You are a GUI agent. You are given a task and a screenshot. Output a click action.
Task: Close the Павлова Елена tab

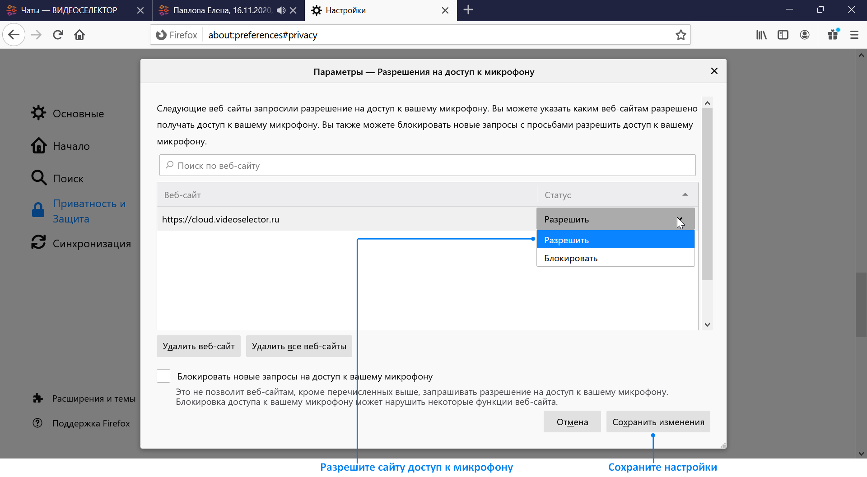point(293,10)
